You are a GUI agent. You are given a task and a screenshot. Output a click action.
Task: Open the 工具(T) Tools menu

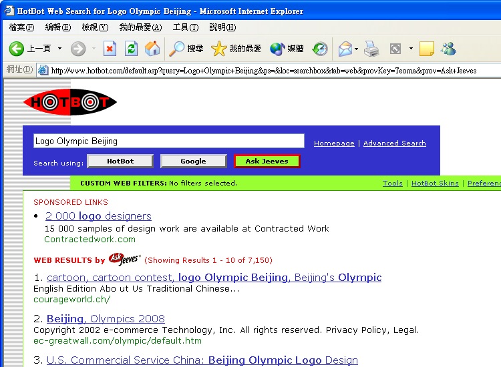tap(186, 27)
